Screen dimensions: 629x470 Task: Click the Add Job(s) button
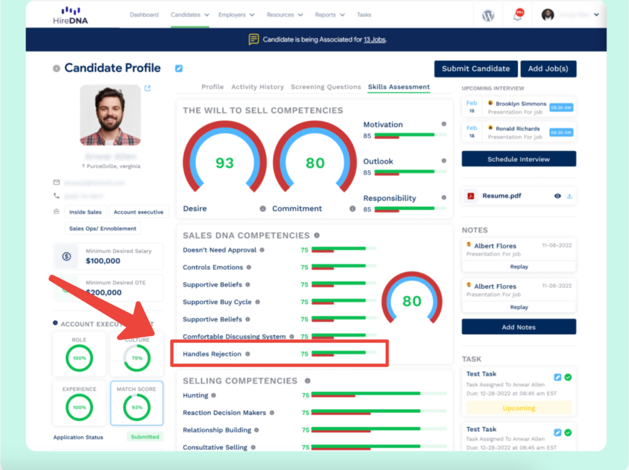548,69
